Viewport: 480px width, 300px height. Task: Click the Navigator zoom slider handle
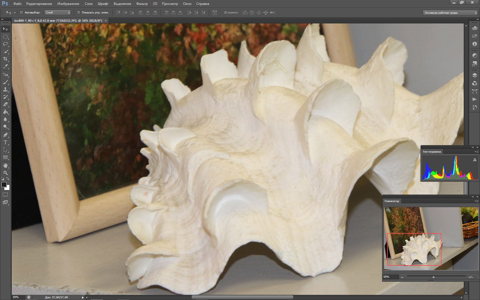433,277
